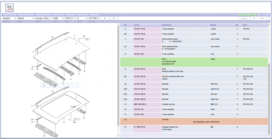Go to next picture with » arrow

pos(114,18)
